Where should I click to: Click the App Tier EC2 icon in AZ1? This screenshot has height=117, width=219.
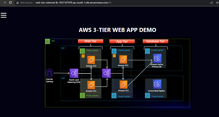123,59
